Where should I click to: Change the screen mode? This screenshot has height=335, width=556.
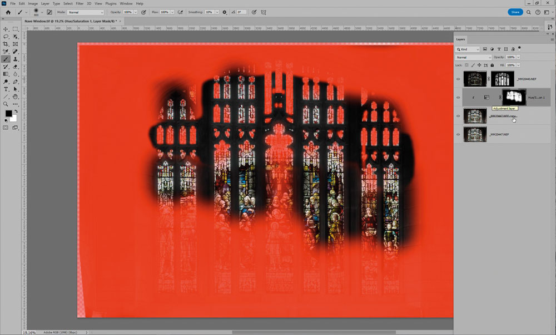[15, 128]
